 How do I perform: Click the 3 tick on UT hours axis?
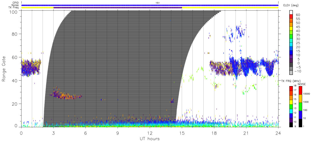54,133
